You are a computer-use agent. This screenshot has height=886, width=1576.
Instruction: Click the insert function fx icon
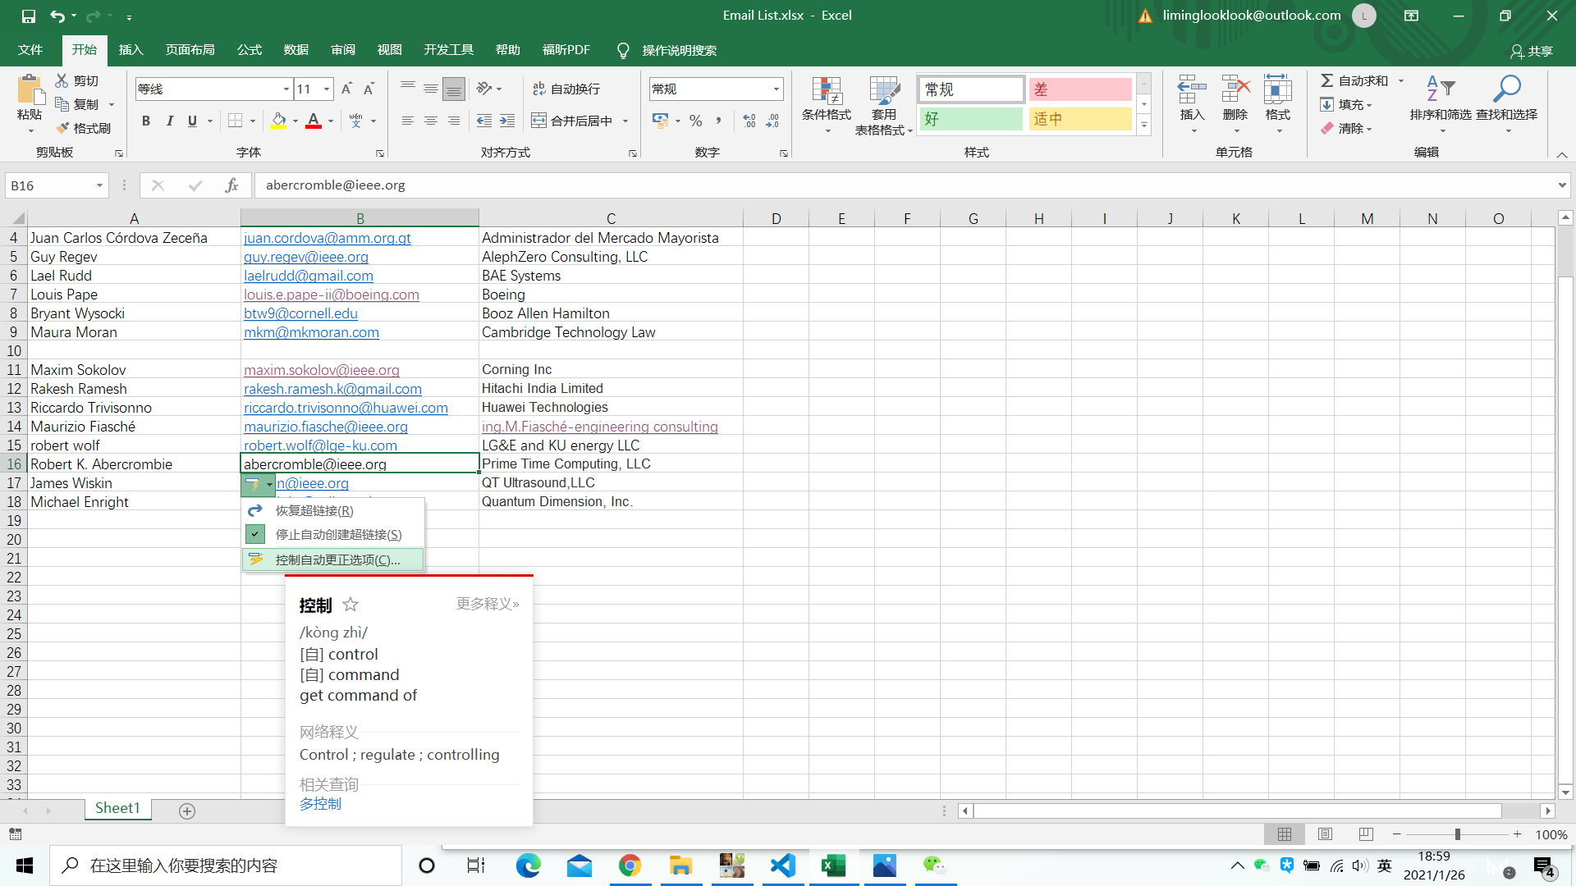click(x=232, y=185)
